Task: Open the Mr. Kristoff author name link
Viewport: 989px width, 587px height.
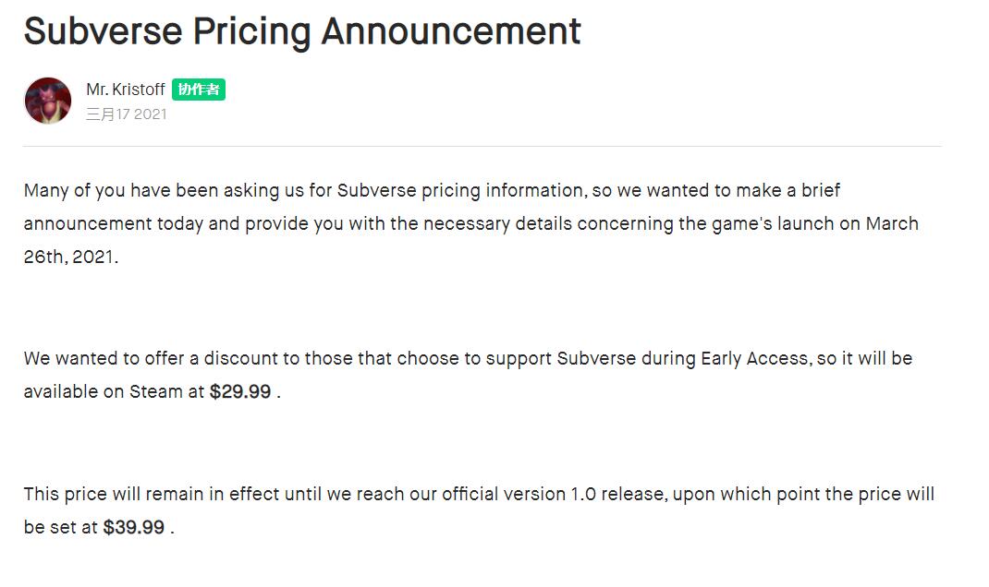Action: click(x=126, y=90)
